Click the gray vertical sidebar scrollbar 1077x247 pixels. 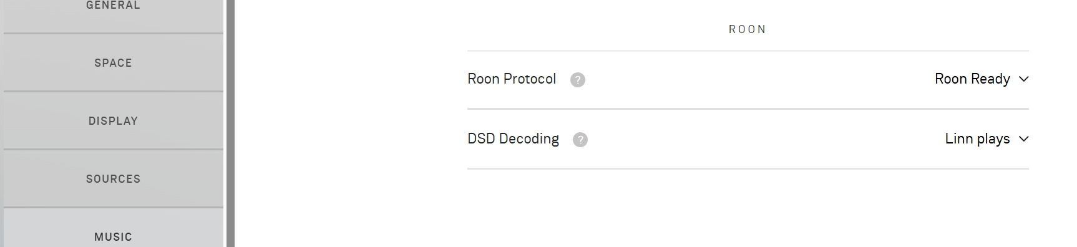pos(230,123)
